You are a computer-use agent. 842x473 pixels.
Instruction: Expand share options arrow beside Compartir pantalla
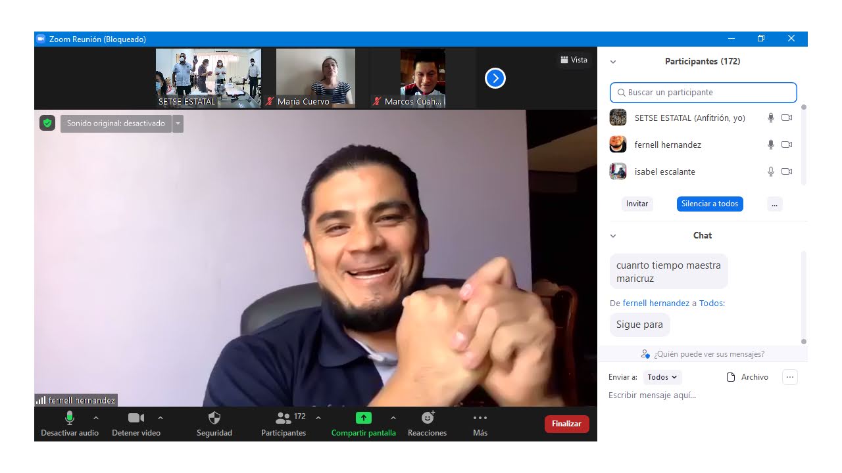tap(393, 418)
